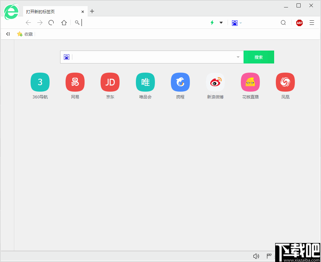
Task: Collapse the sidebar with the arrow-bar icon
Action: (8, 34)
